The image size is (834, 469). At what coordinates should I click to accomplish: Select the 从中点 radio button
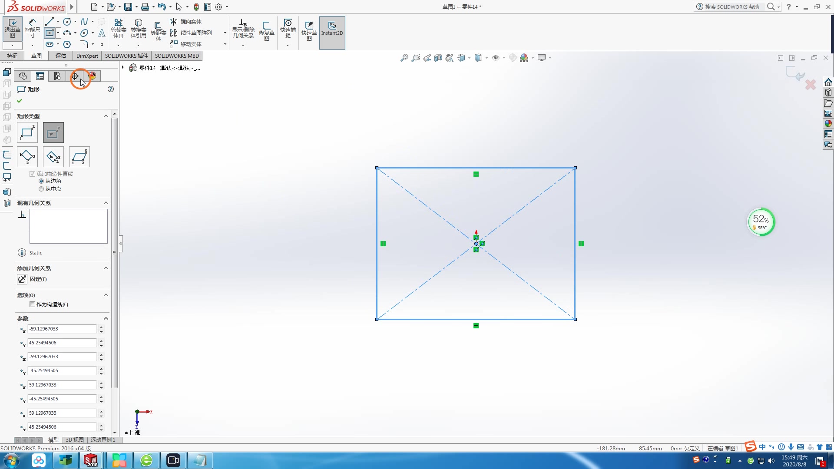pyautogui.click(x=41, y=189)
